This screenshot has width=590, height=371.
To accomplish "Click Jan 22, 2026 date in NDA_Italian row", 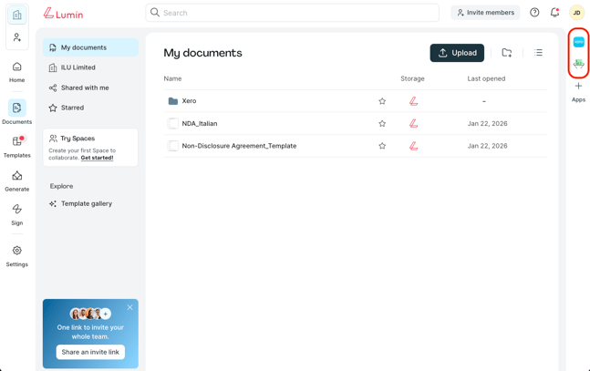I will [x=487, y=123].
